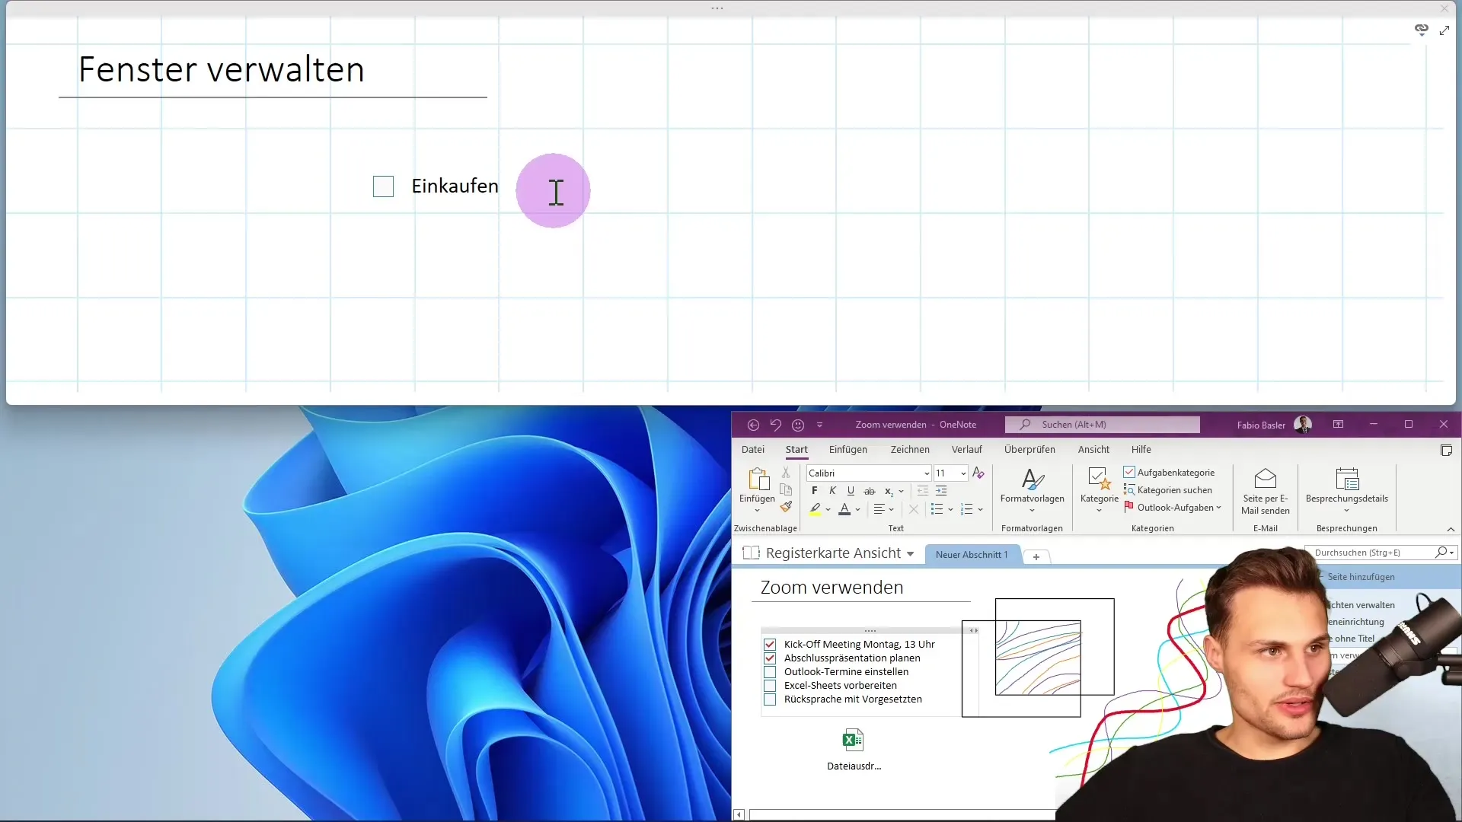
Task: Switch to the Einfügen ribbon tab
Action: [x=848, y=450]
